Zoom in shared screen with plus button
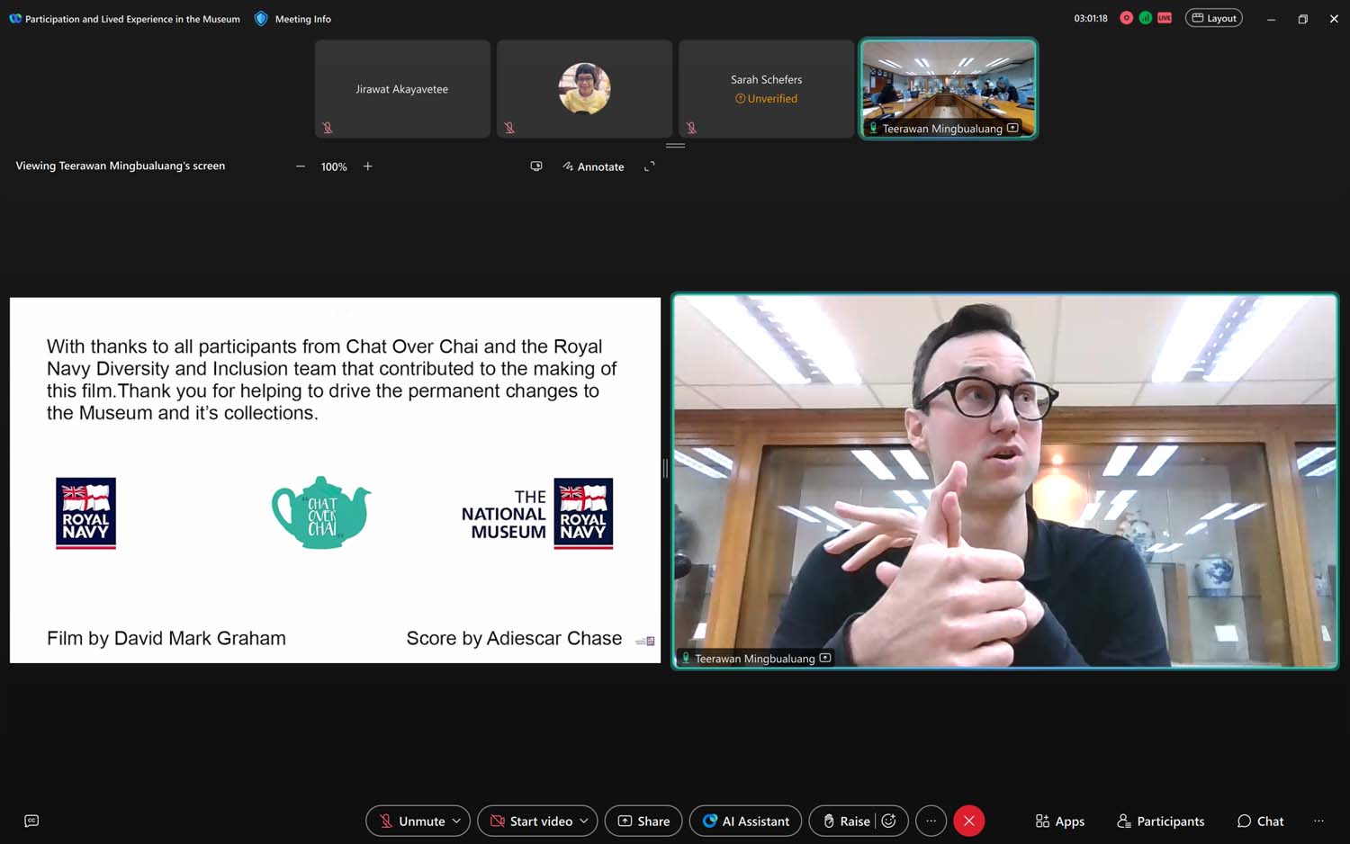 [x=367, y=166]
